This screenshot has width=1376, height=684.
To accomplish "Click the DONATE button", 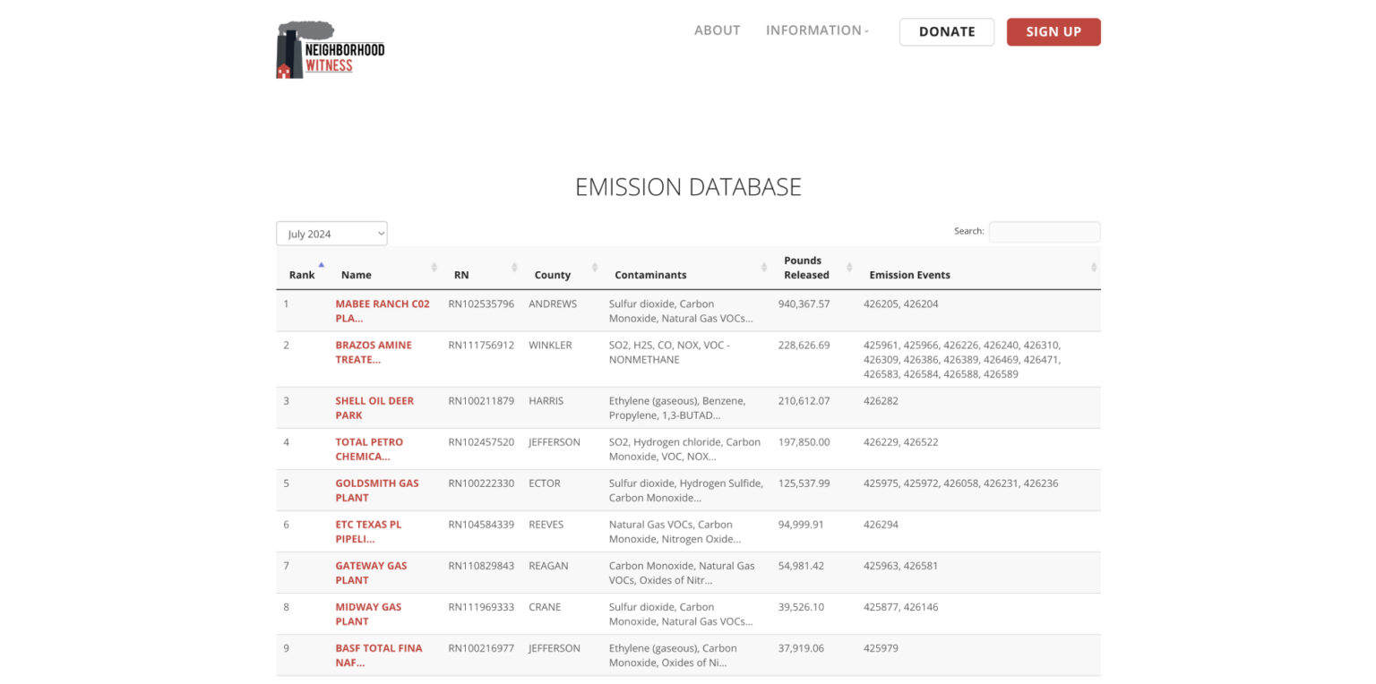I will click(x=946, y=31).
